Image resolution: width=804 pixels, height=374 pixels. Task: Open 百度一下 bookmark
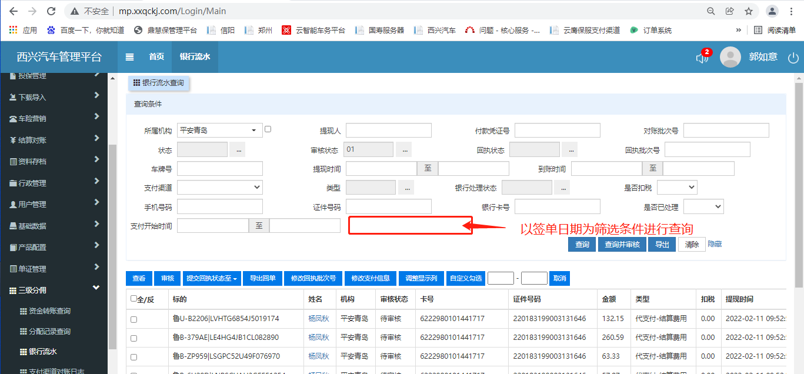(x=86, y=30)
